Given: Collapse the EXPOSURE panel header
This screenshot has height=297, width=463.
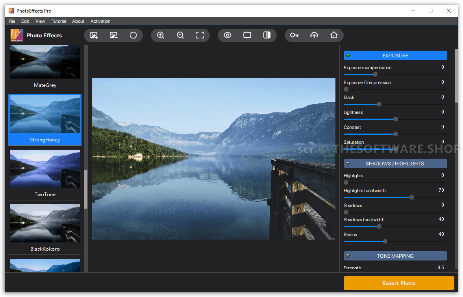Looking at the screenshot, I should pyautogui.click(x=395, y=55).
